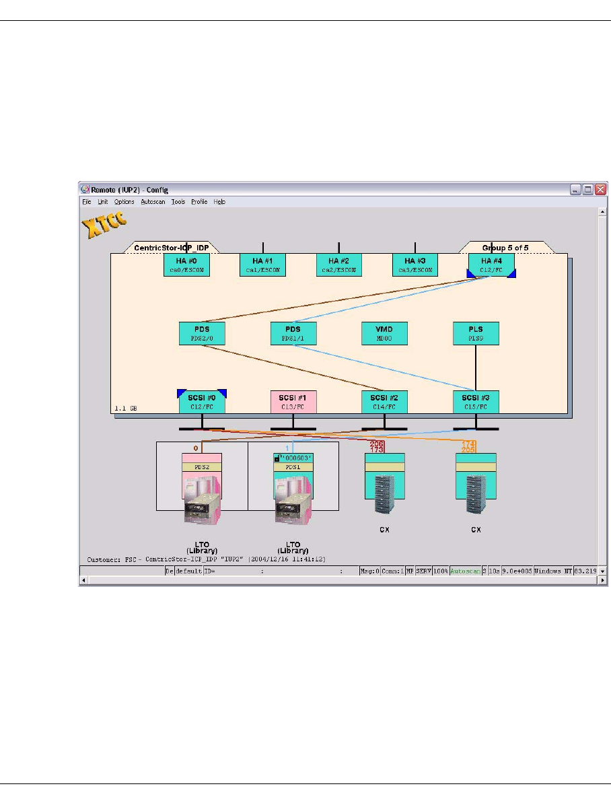This screenshot has width=611, height=805.
Task: Open the Options menu
Action: click(x=124, y=202)
